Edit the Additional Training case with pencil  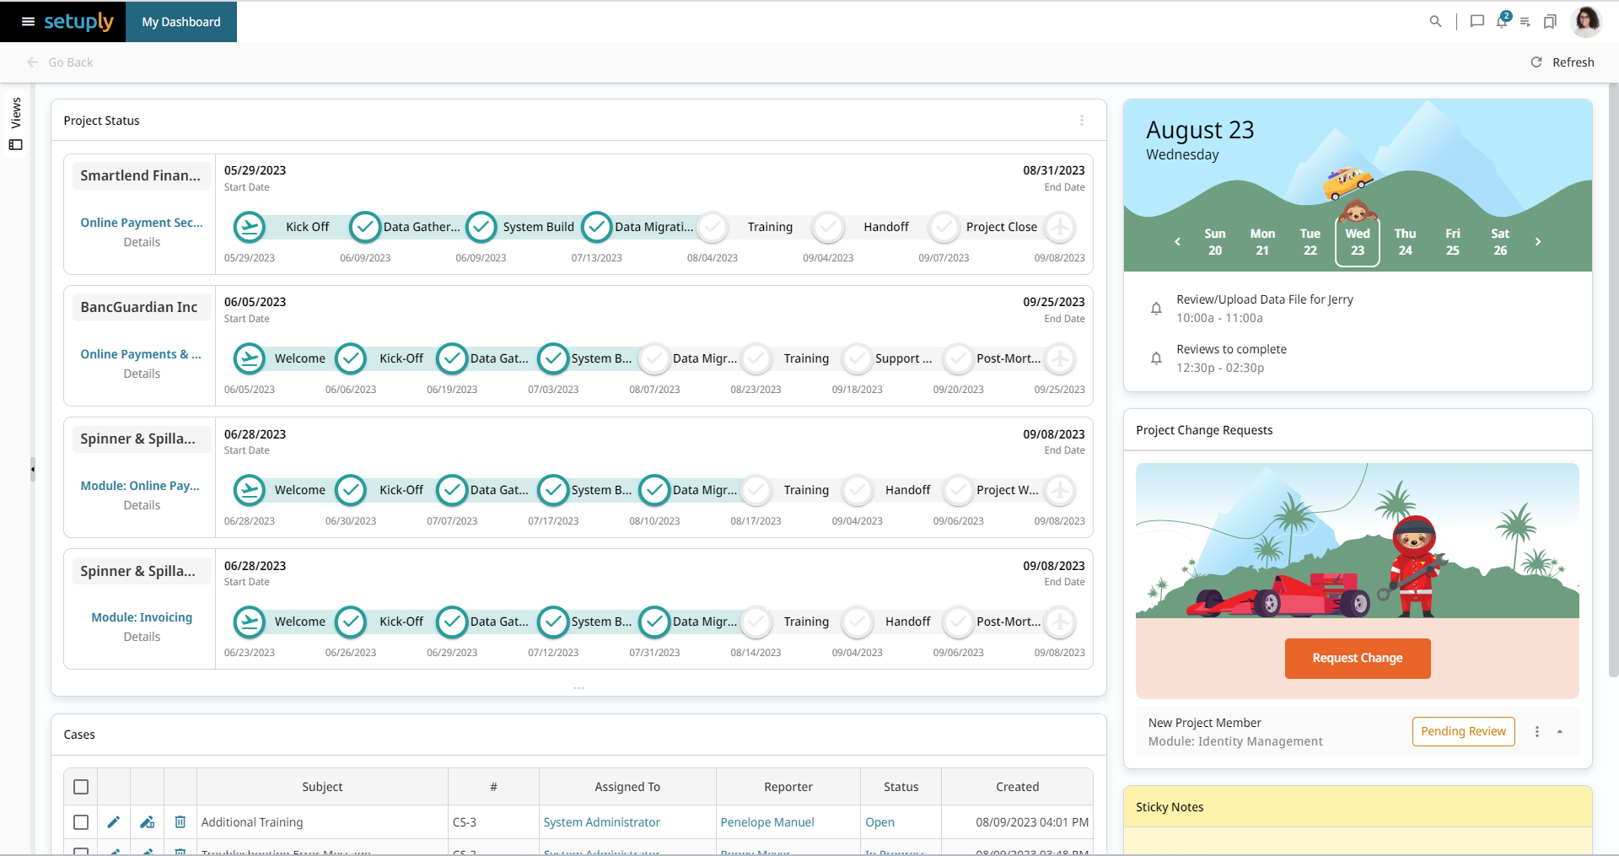click(x=114, y=822)
